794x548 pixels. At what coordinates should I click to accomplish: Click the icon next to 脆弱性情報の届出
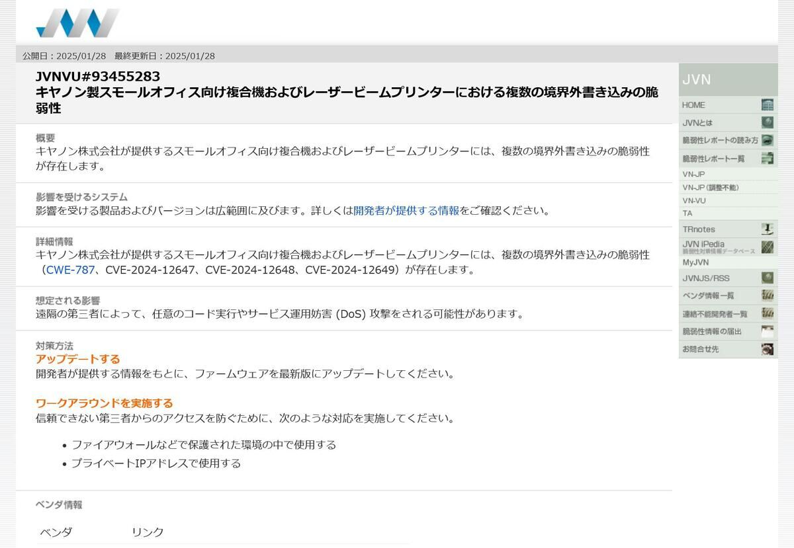tap(768, 331)
